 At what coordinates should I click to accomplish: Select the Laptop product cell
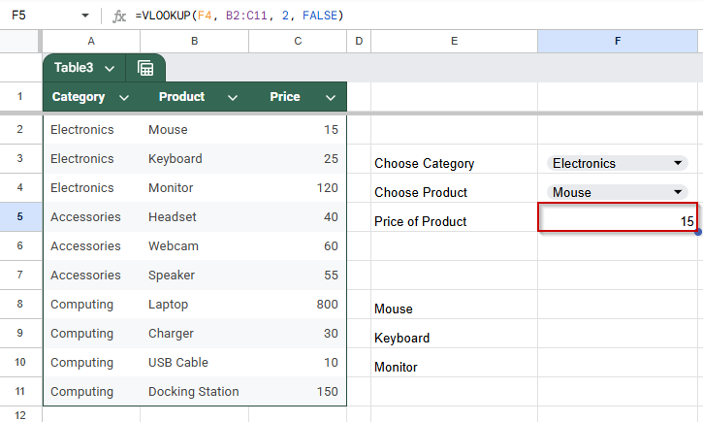click(194, 305)
